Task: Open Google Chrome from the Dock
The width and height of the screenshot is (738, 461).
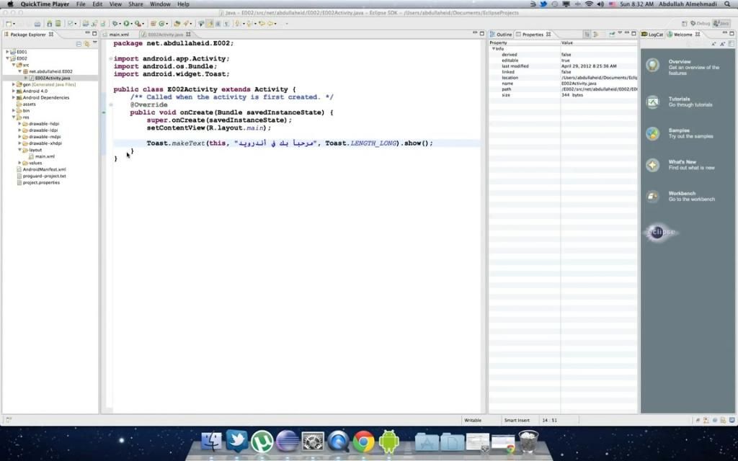Action: tap(363, 442)
